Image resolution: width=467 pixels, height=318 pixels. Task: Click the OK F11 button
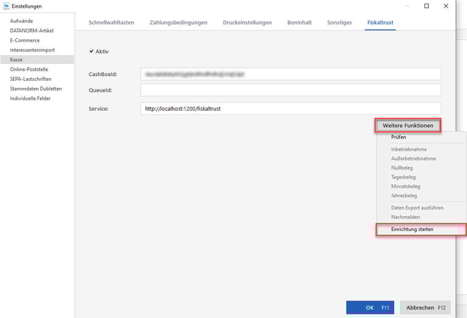coord(371,307)
